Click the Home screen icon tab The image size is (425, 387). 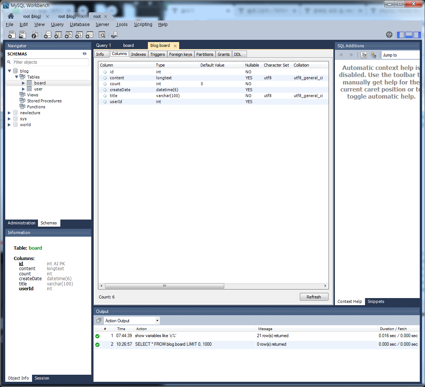tap(11, 16)
